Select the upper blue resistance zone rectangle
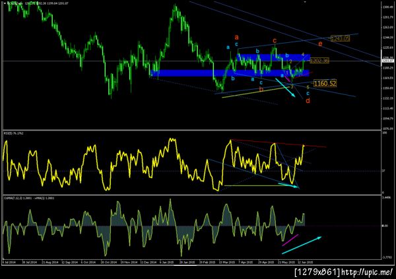396x279 pixels. pyautogui.click(x=274, y=57)
